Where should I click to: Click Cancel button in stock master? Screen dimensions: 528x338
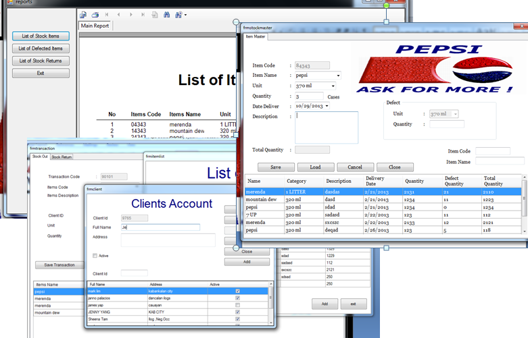coord(355,167)
